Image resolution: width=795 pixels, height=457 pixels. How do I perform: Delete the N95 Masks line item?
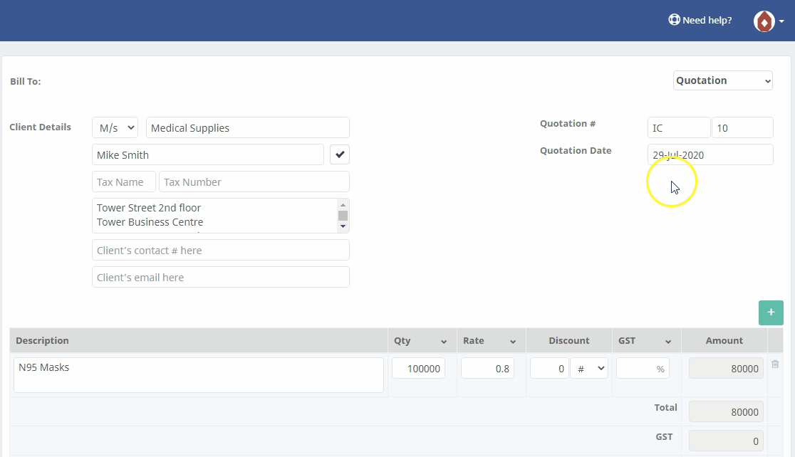point(775,364)
